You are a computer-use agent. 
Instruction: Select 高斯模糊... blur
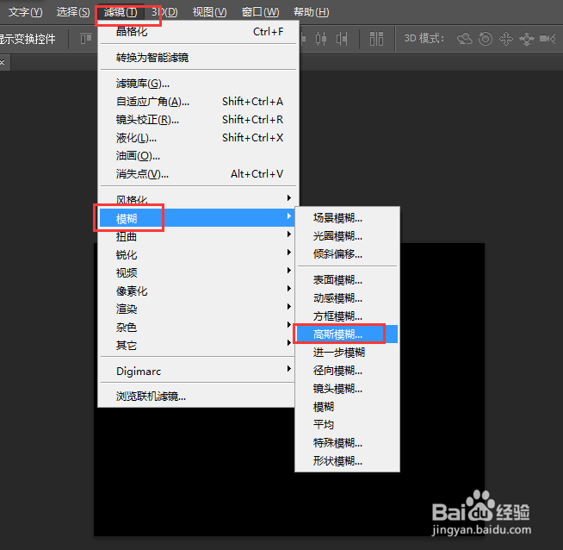pos(347,334)
